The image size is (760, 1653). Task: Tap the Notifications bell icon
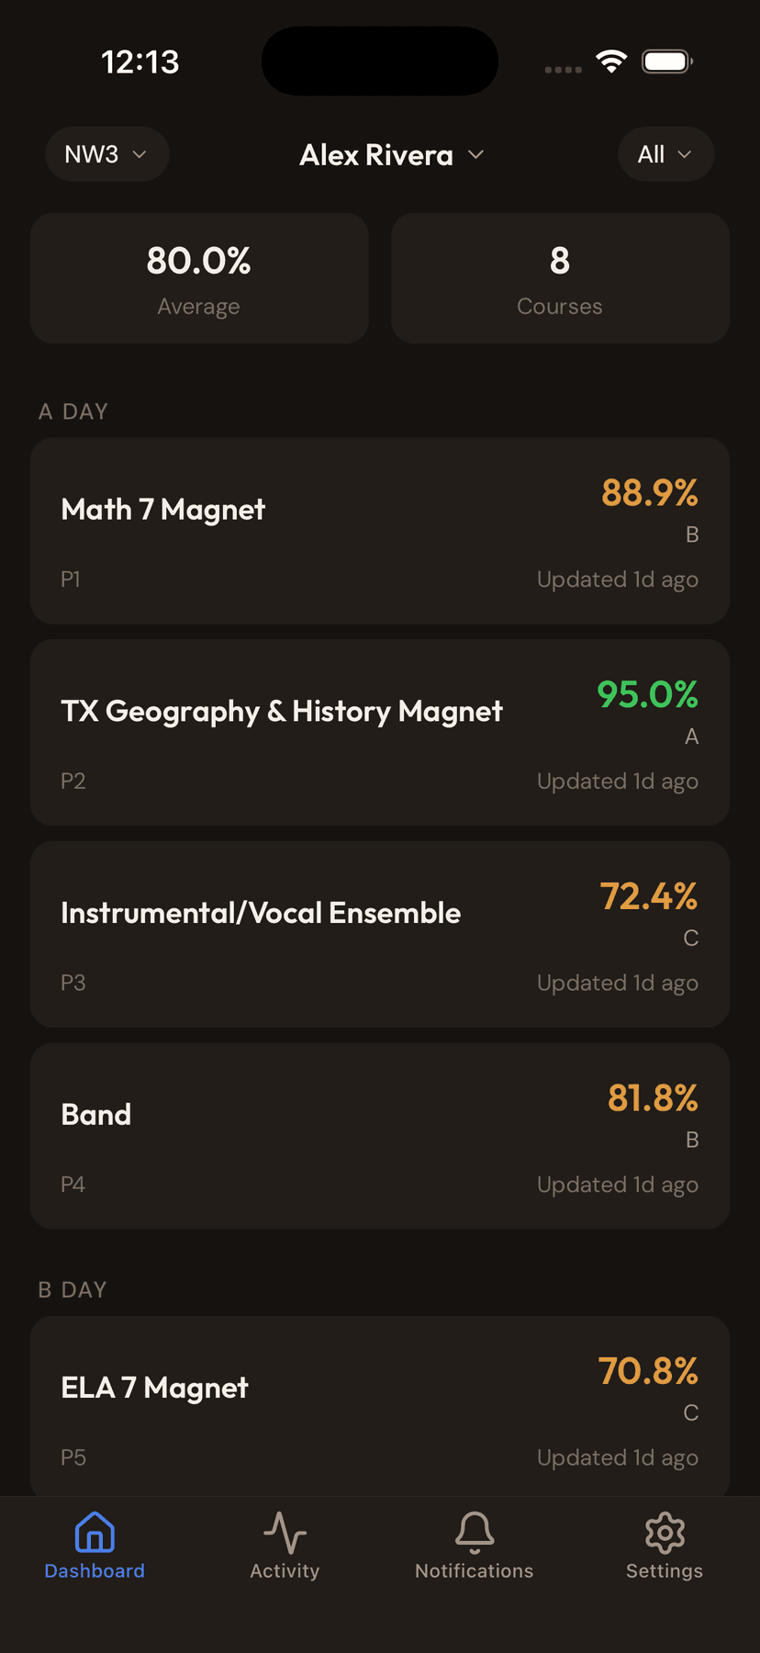coord(474,1543)
